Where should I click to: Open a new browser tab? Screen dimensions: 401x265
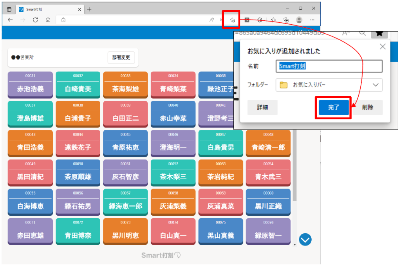click(x=89, y=9)
